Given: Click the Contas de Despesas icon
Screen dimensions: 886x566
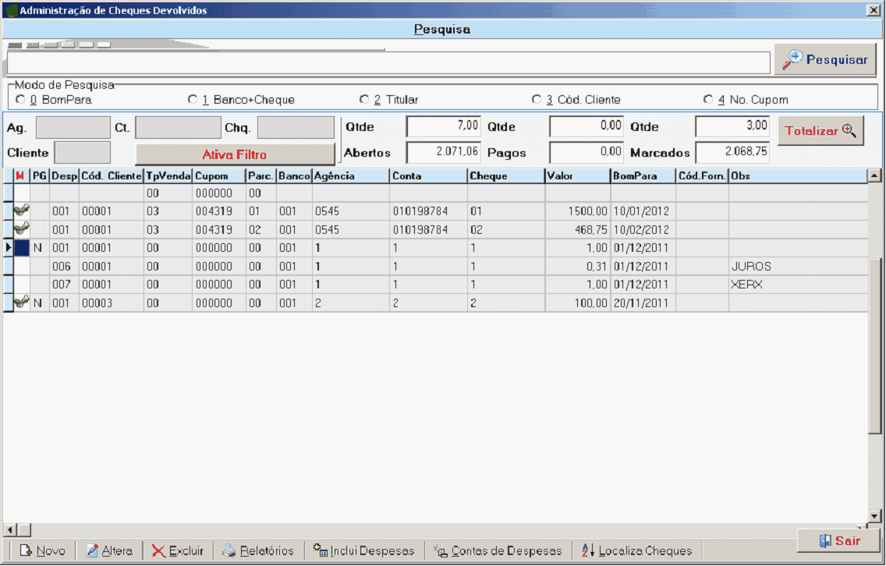Looking at the screenshot, I should [x=440, y=550].
